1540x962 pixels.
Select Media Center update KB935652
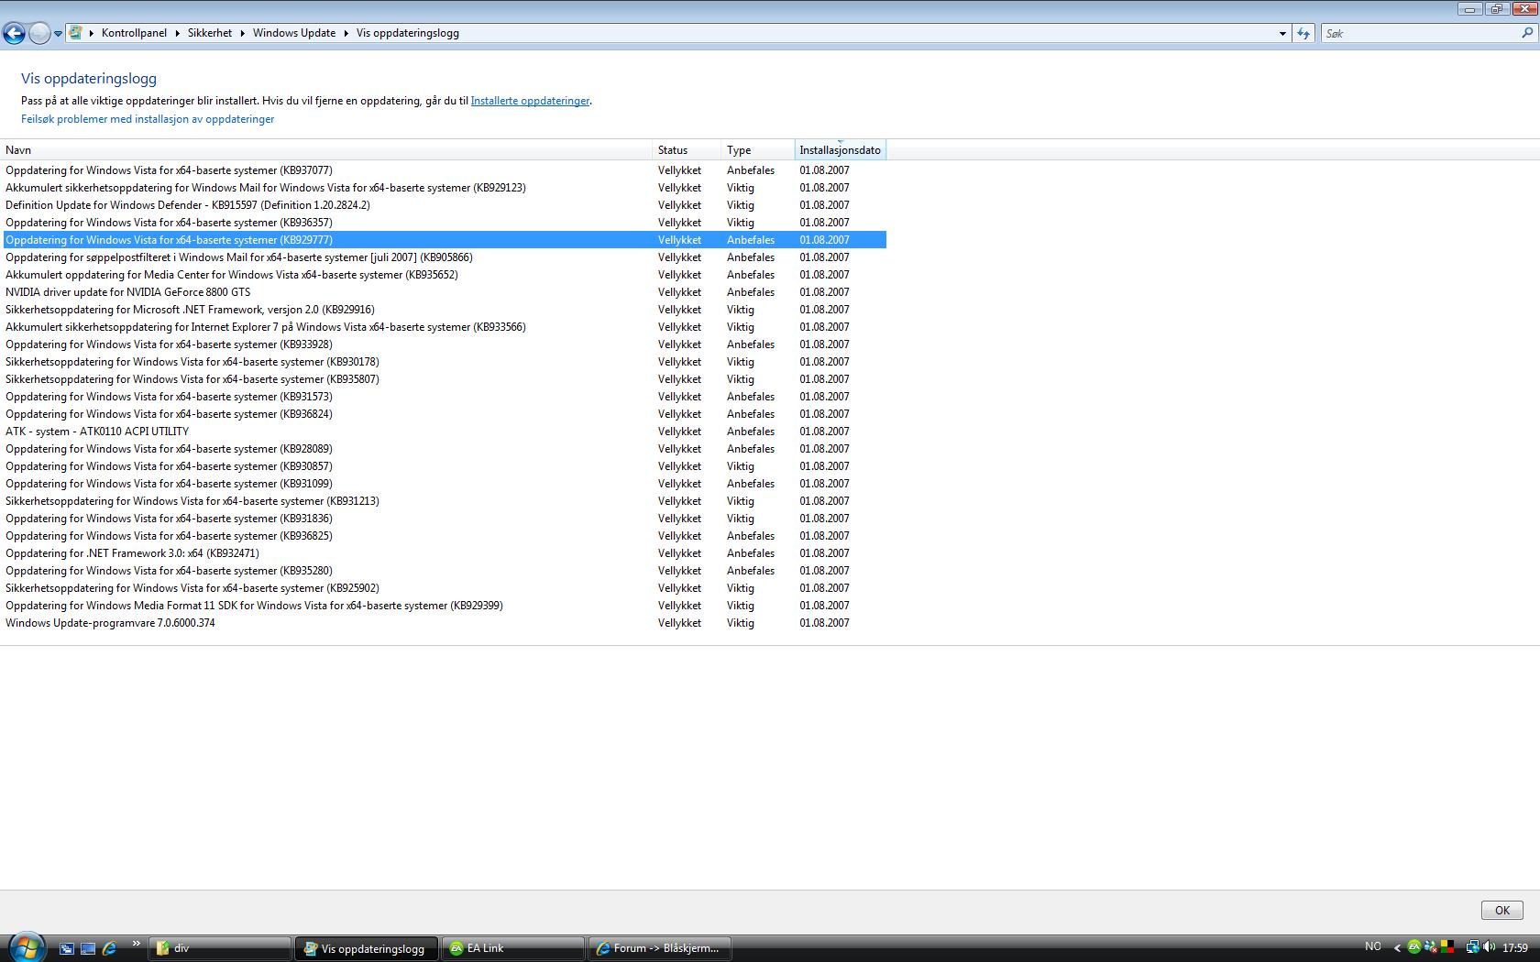pyautogui.click(x=445, y=275)
